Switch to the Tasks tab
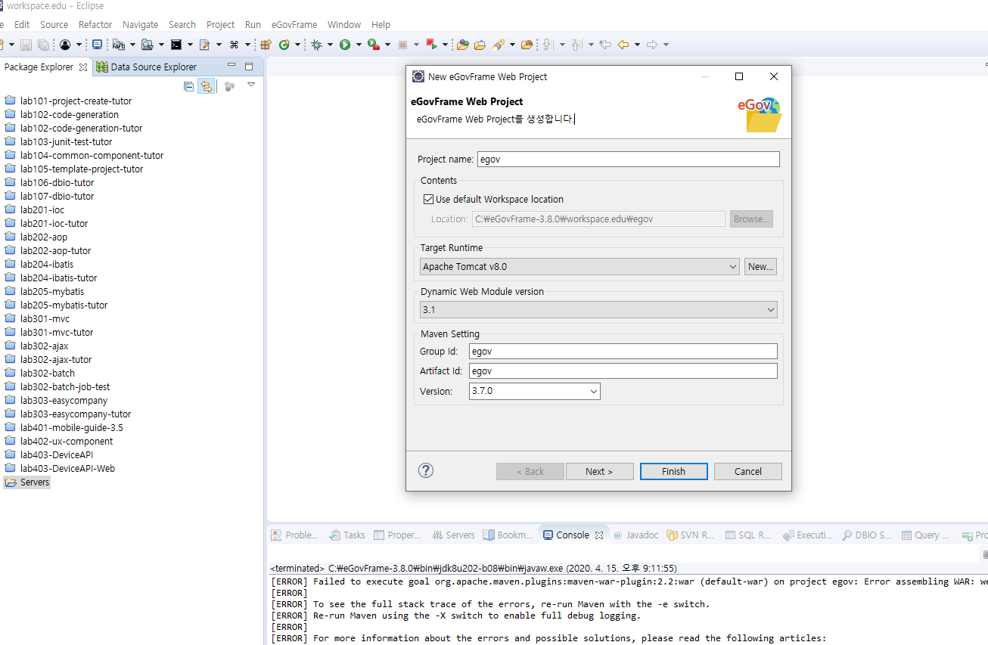 coord(347,535)
